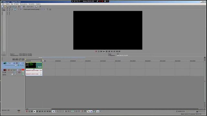
Task: Save the project with disk icon
Action: click(8, 6)
